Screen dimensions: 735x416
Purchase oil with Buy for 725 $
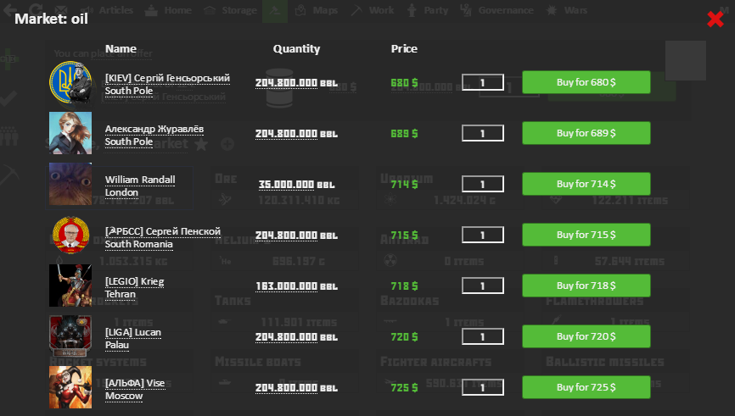point(586,387)
